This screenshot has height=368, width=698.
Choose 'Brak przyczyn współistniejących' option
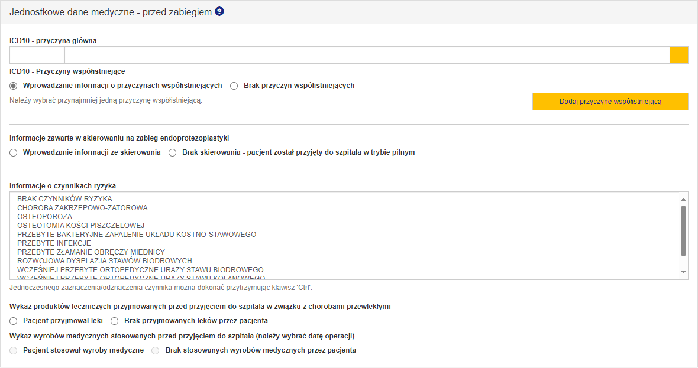(234, 86)
